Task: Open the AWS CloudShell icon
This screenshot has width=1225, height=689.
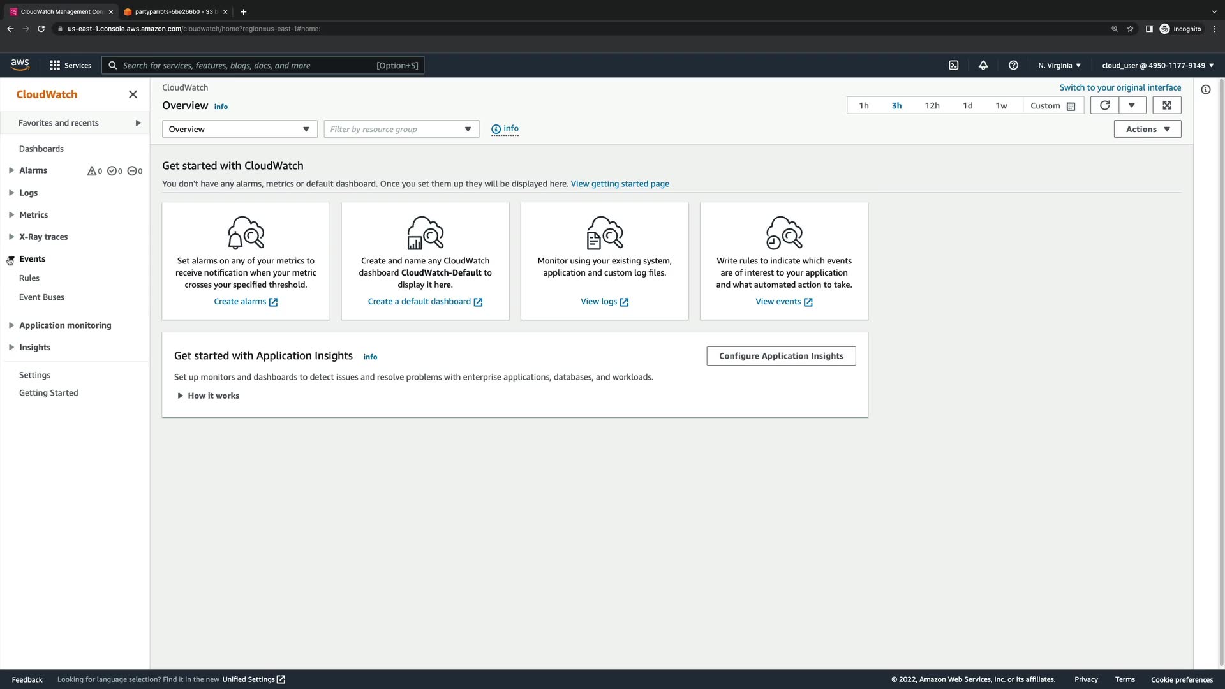Action: (953, 65)
